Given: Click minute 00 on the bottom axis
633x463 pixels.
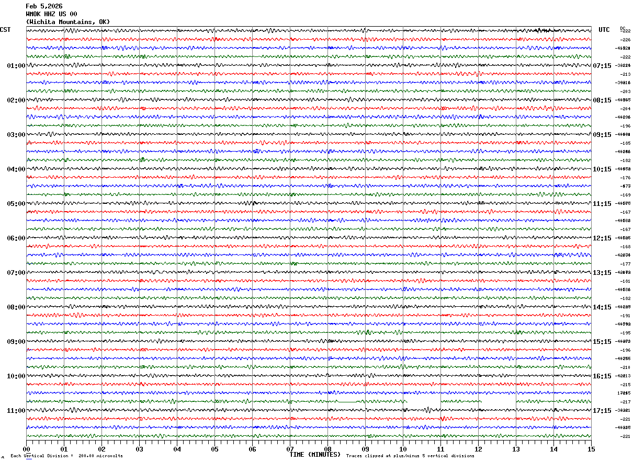Looking at the screenshot, I should pyautogui.click(x=26, y=449).
